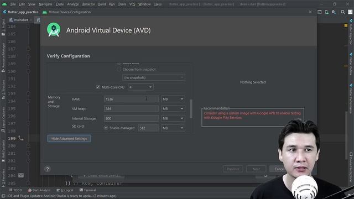Open the SD card unit dropdown
354x199 pixels.
click(173, 128)
